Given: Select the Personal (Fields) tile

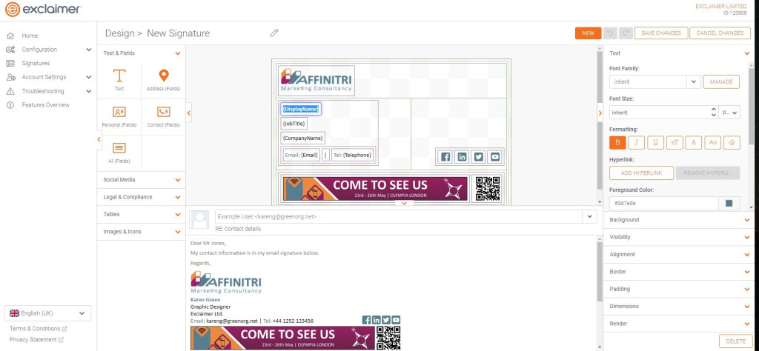Looking at the screenshot, I should 119,116.
